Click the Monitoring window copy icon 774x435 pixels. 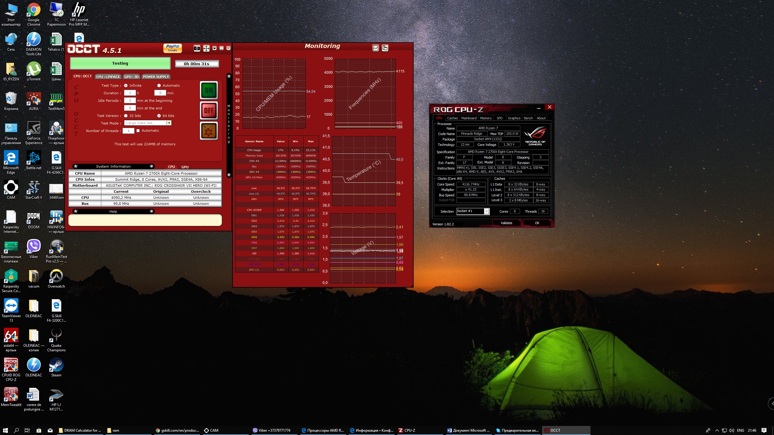coord(385,48)
